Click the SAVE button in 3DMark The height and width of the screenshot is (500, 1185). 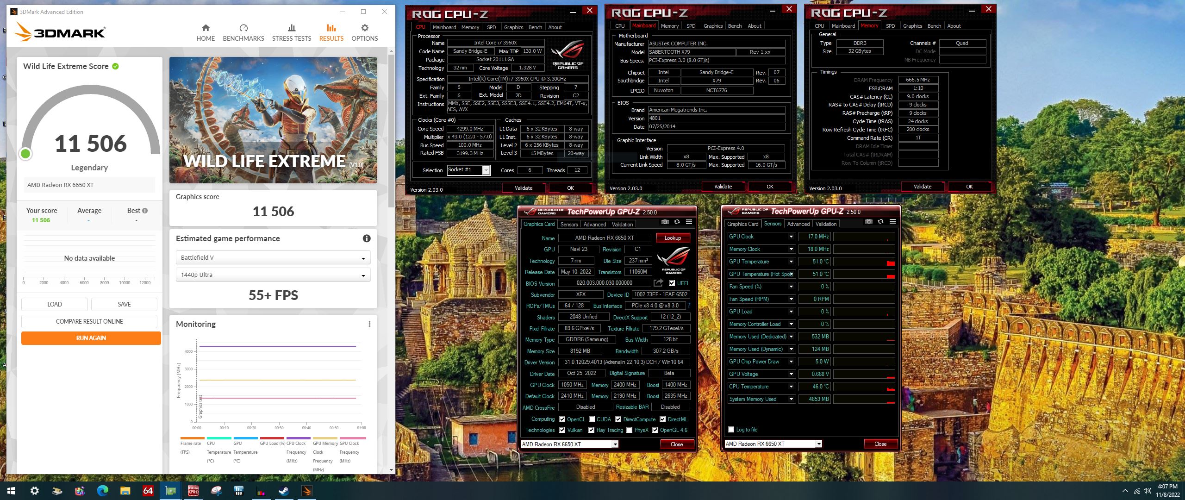pyautogui.click(x=124, y=304)
